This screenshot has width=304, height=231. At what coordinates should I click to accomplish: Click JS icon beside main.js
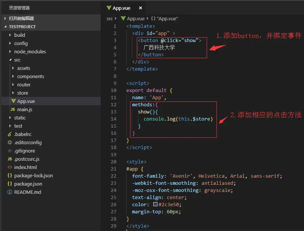[13, 109]
